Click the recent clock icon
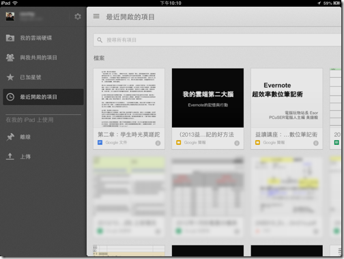This screenshot has width=344, height=259. pos(10,97)
